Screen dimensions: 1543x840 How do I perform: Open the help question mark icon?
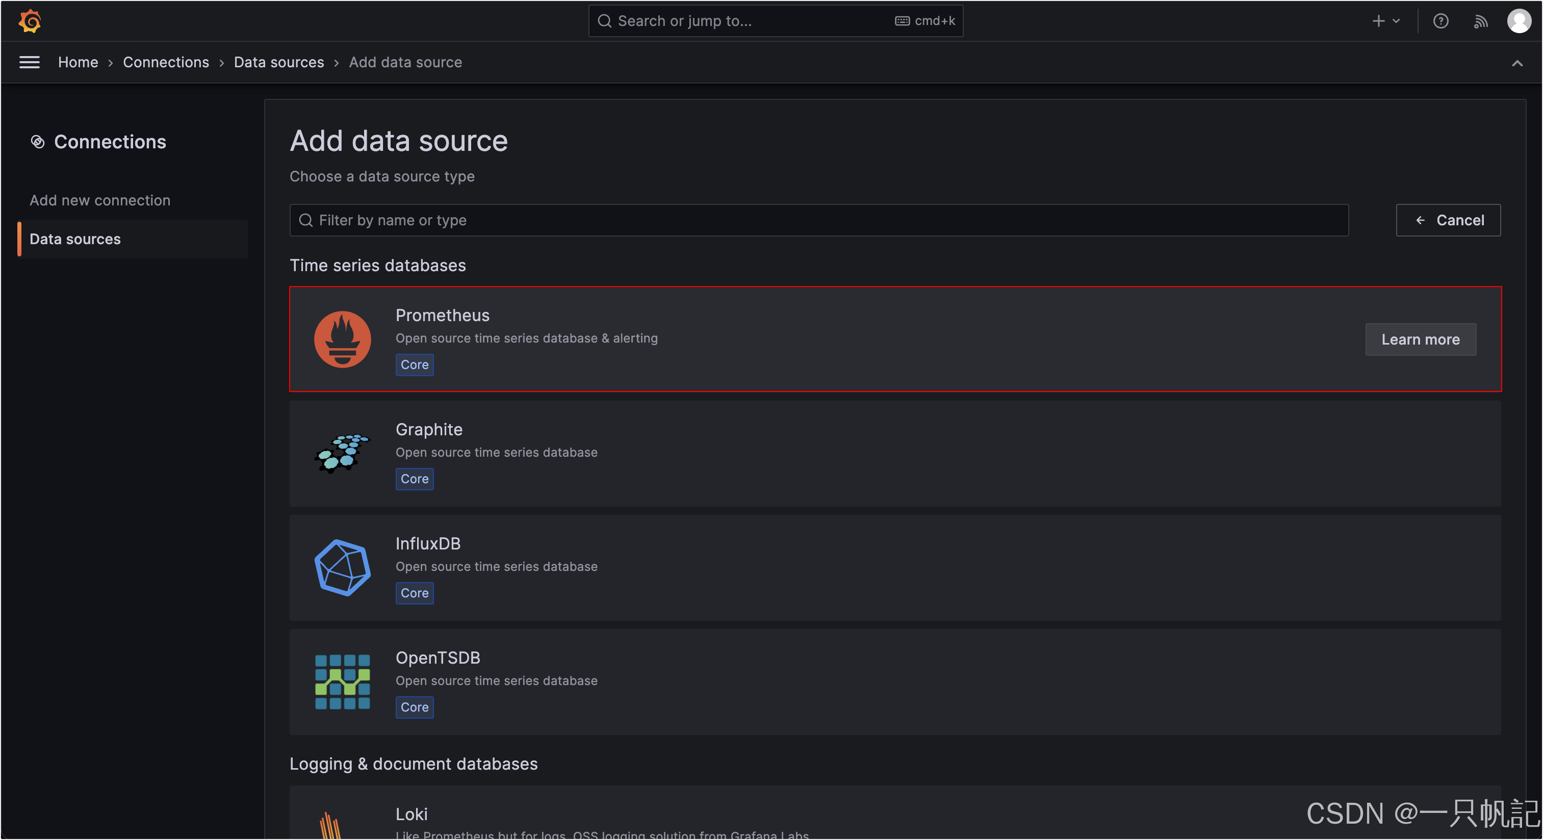point(1441,21)
